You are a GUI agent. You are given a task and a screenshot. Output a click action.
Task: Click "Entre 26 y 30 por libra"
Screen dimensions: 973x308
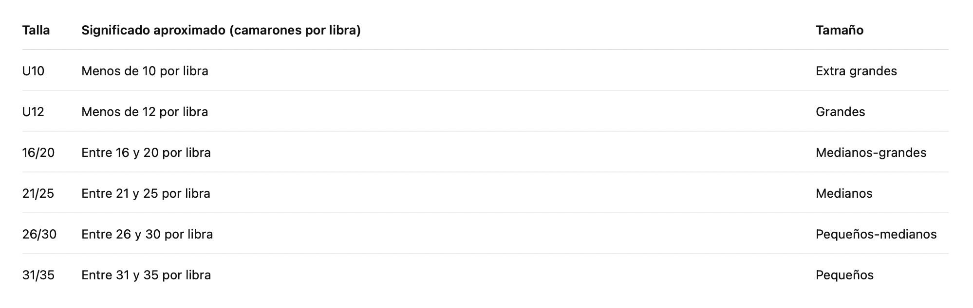(147, 234)
